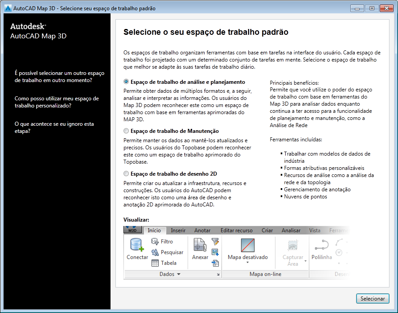Click the arc tool icon beside Polilinha
The image size is (398, 313).
(x=339, y=242)
